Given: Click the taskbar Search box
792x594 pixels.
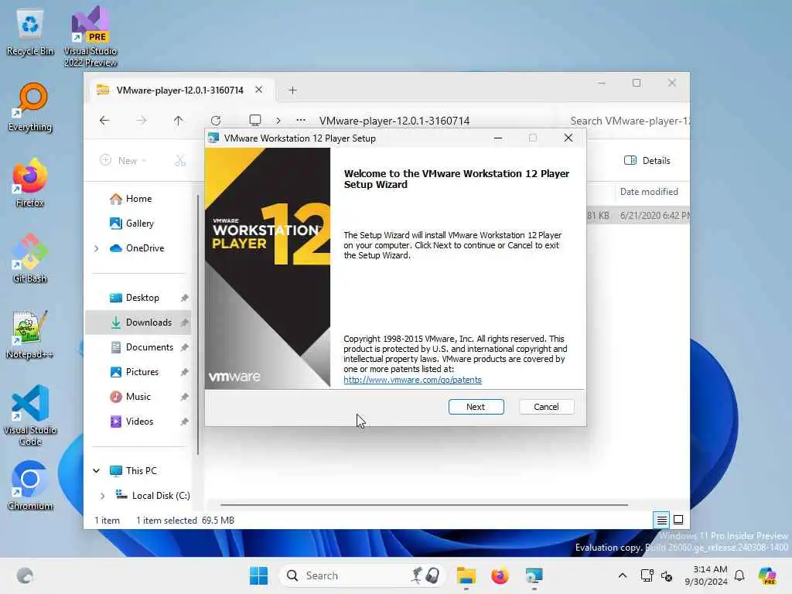Looking at the screenshot, I should [363, 575].
